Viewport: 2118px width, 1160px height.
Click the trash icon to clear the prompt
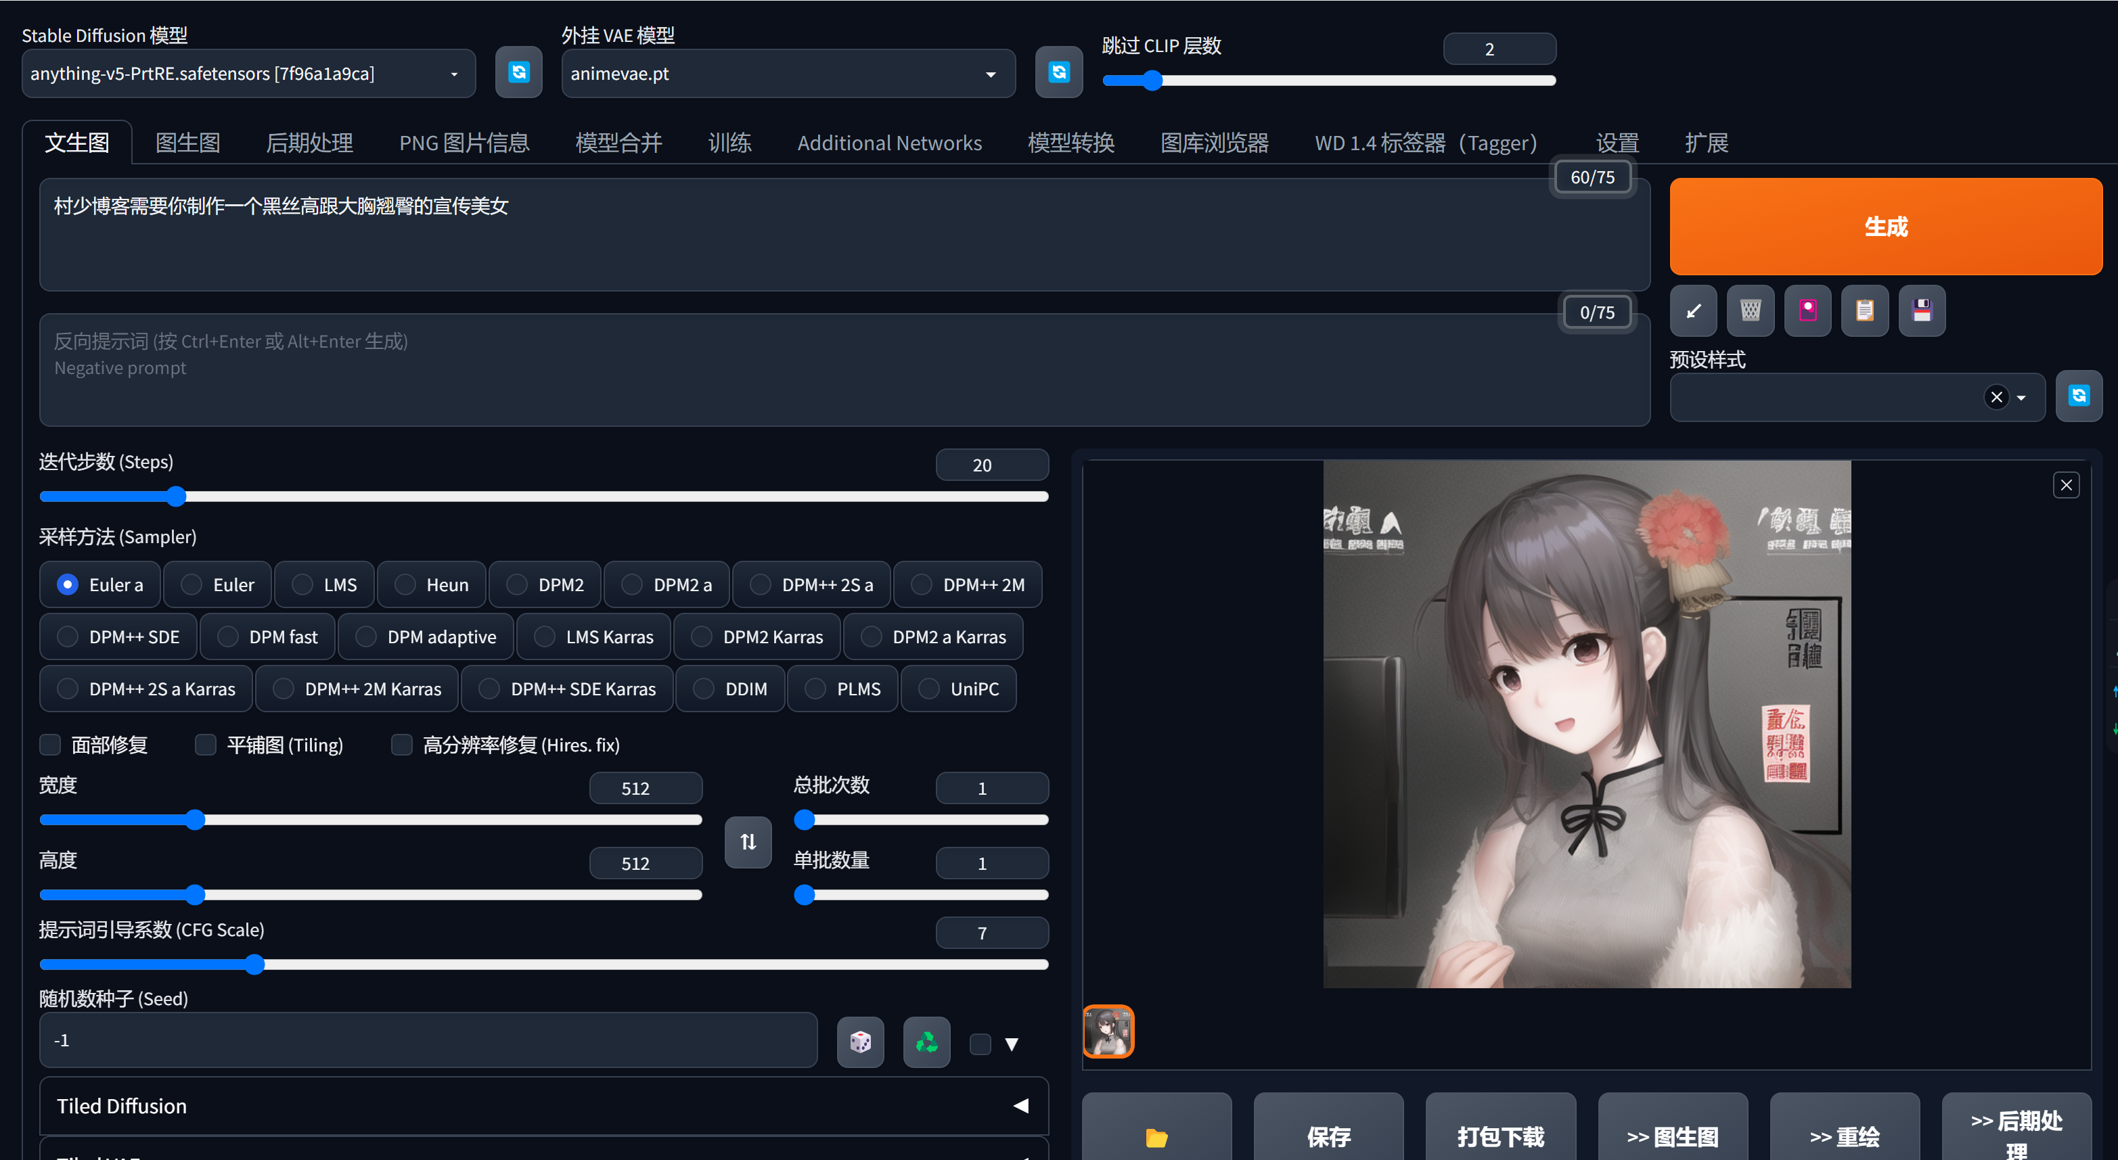[x=1751, y=310]
